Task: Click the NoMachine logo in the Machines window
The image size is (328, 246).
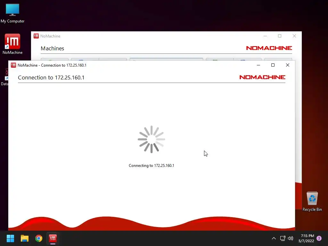Action: (x=269, y=48)
